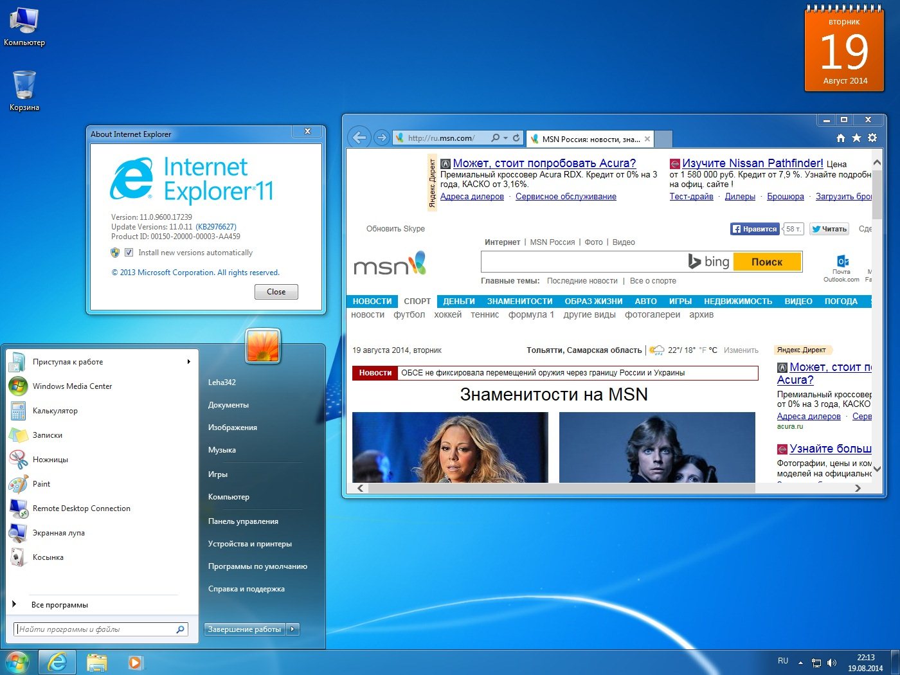The width and height of the screenshot is (900, 675).
Task: Click the Close button in About dialog
Action: (276, 292)
